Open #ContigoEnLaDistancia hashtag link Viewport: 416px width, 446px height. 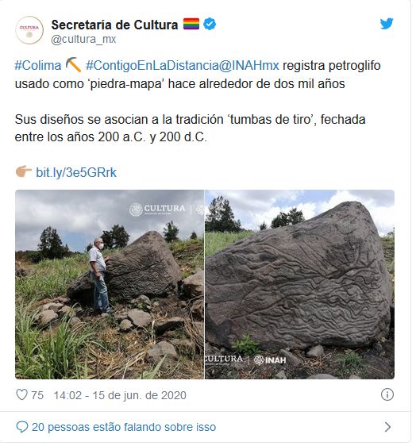[x=152, y=66]
